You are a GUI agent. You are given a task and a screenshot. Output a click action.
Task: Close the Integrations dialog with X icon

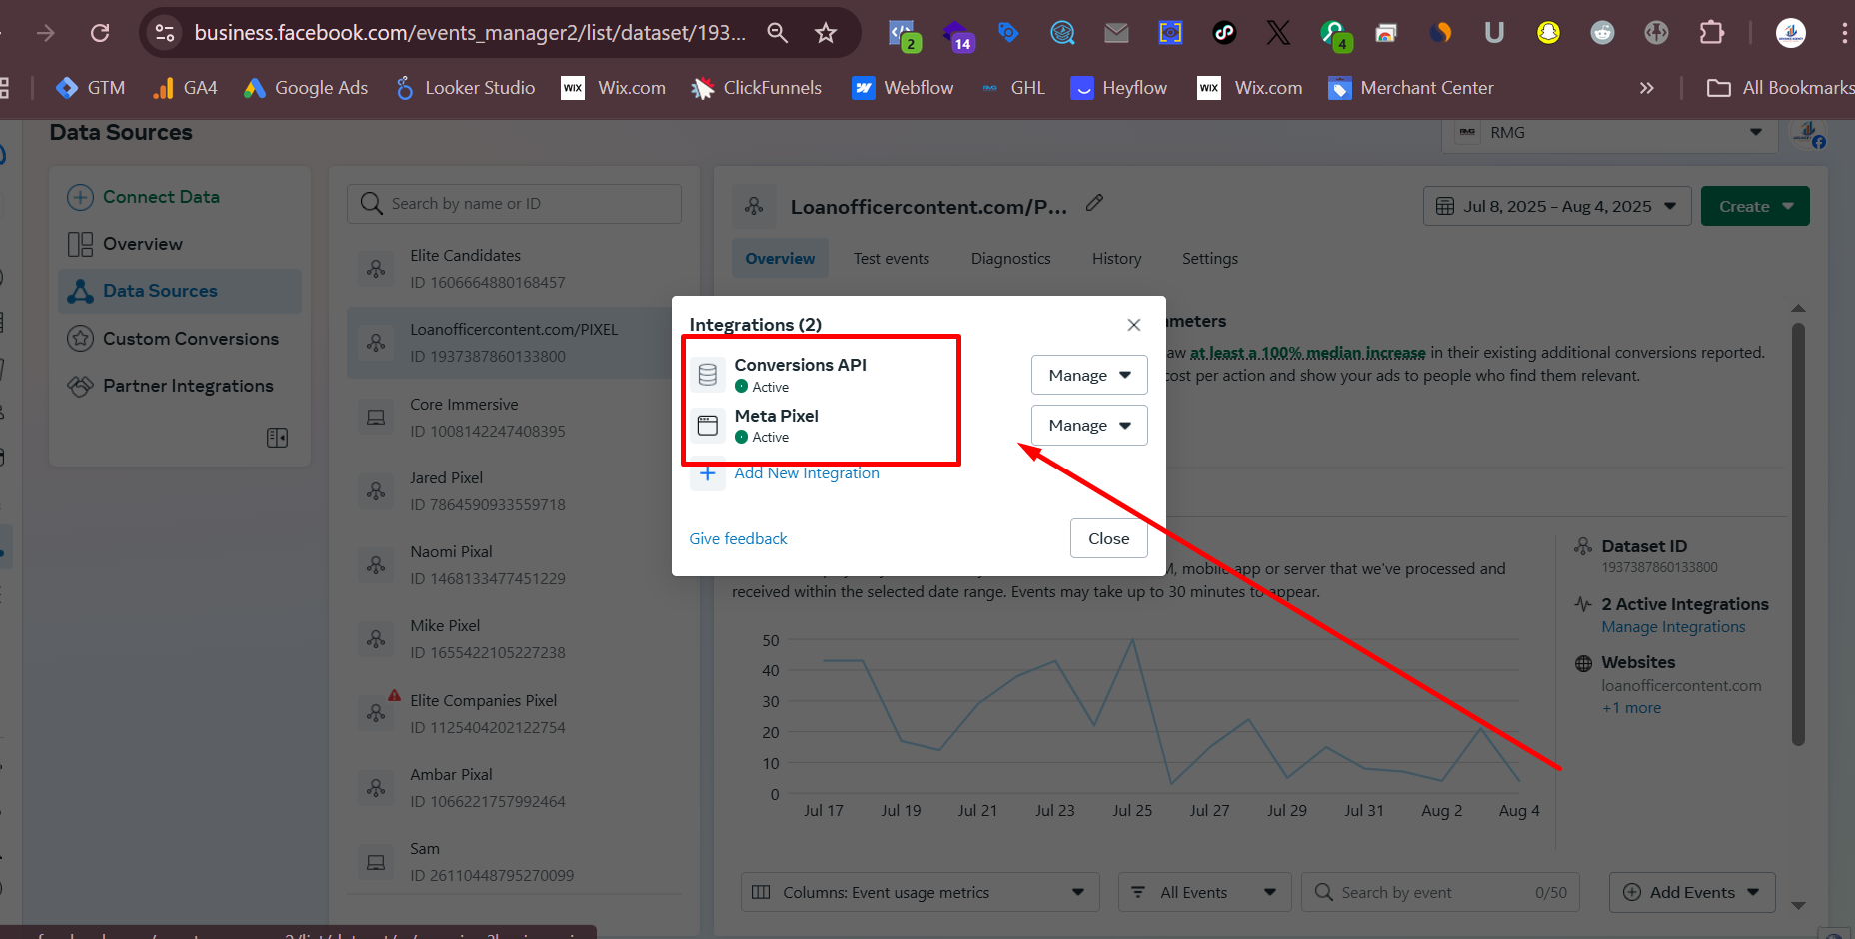(1133, 325)
